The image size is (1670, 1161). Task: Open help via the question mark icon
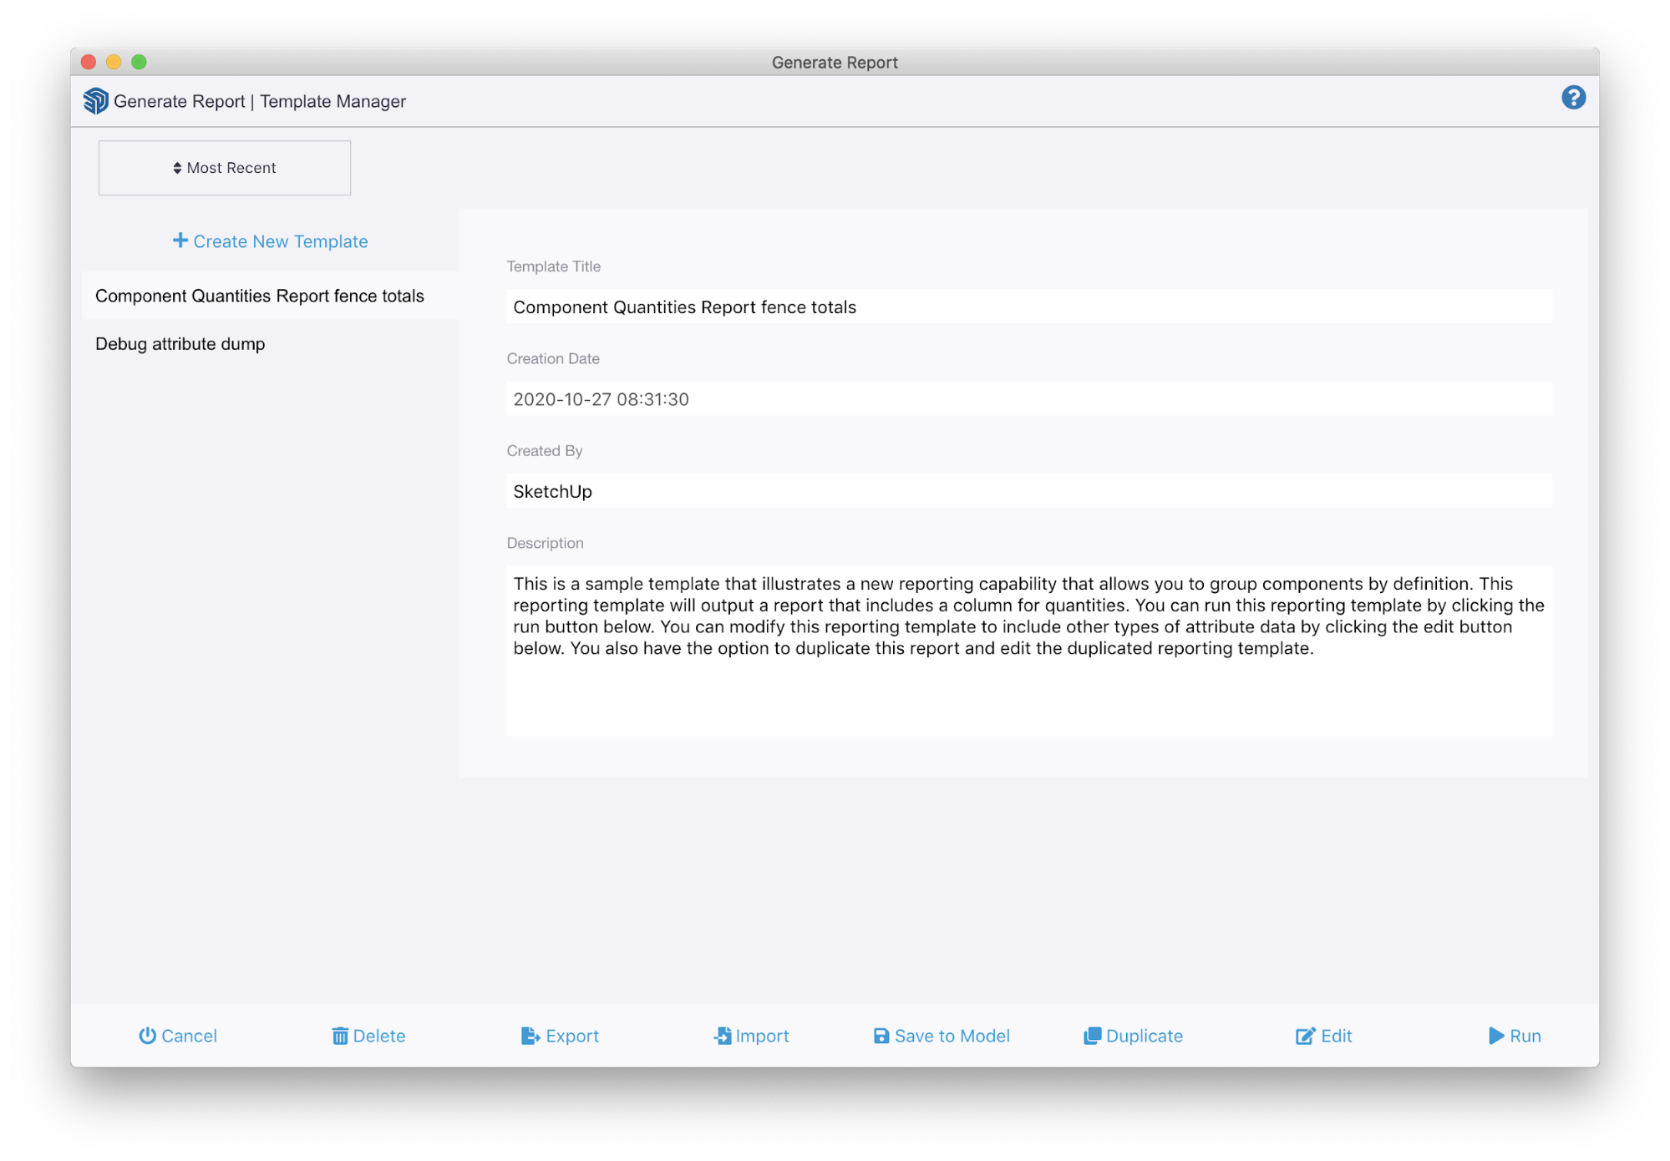click(x=1574, y=98)
